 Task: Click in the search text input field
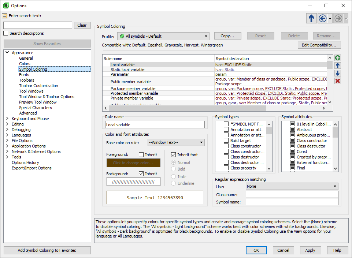38,25
